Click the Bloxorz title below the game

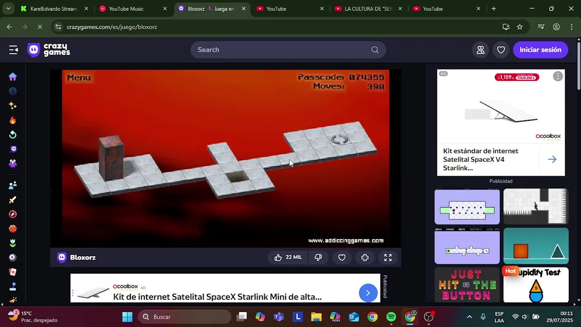[83, 258]
